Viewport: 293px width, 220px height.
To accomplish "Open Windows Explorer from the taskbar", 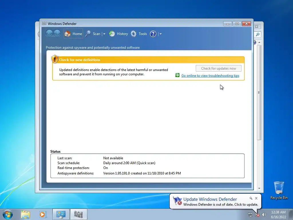I will (25, 214).
